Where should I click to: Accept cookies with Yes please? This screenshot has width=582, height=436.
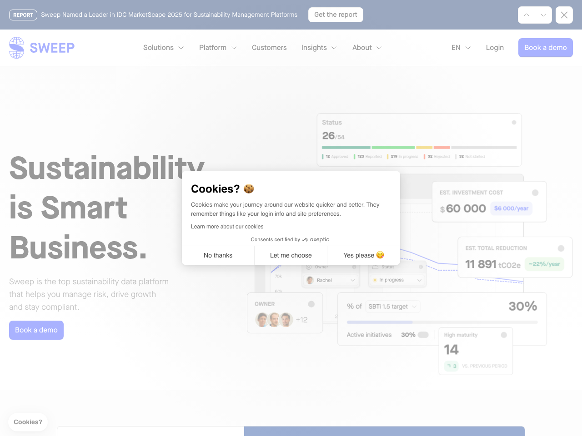pos(363,255)
